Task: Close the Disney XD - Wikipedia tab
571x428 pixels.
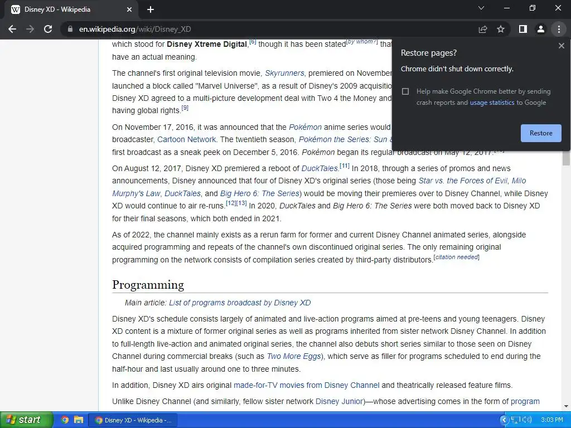Action: tap(129, 9)
